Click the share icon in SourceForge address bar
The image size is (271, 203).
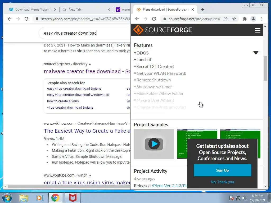click(x=225, y=19)
